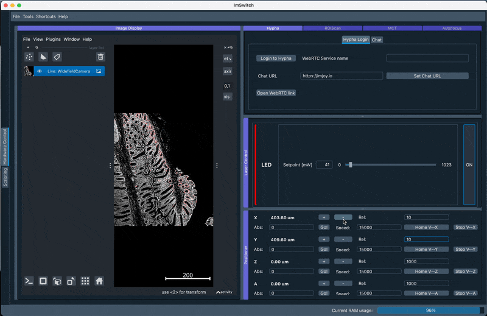Screen dimensions: 487x316
Task: Switch between 2D and 3D display
Action: pos(43,281)
